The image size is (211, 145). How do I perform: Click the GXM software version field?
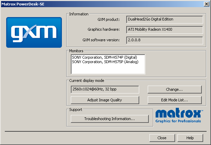164,40
